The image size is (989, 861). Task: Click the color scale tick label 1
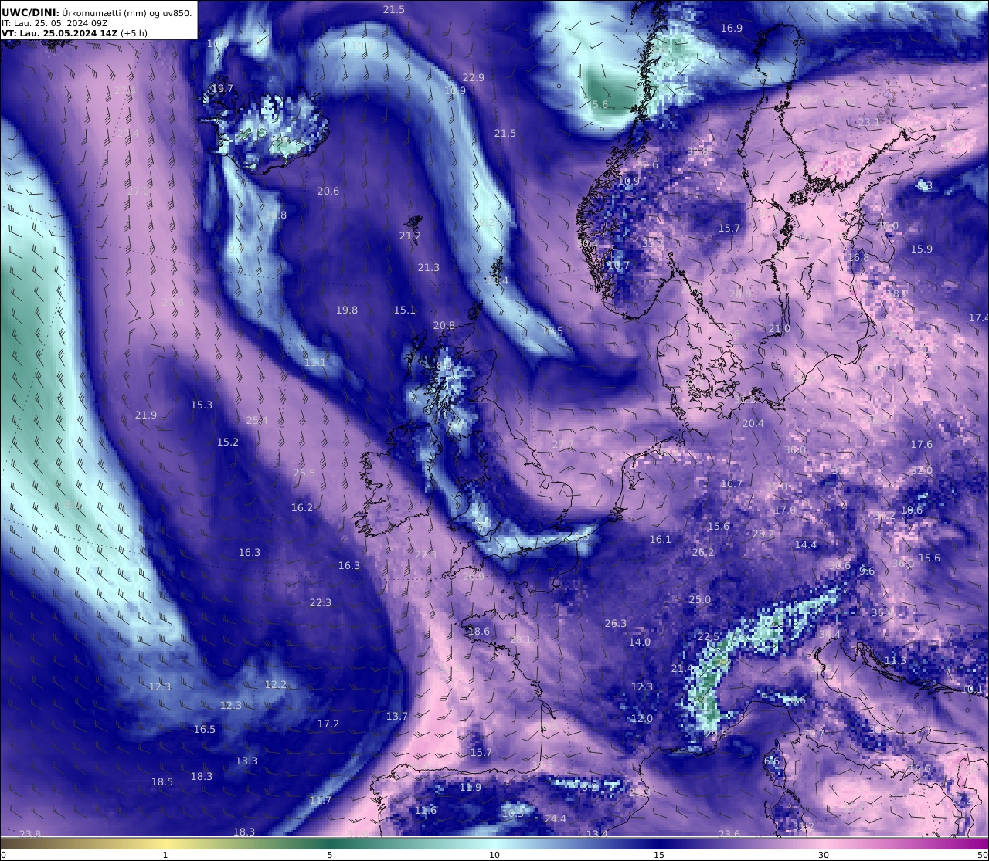point(165,855)
